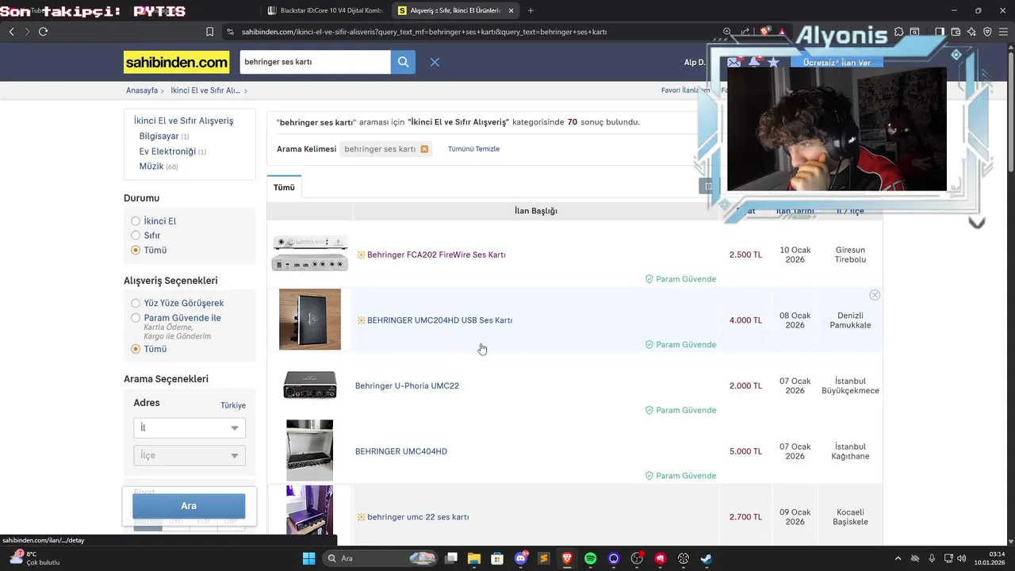The width and height of the screenshot is (1015, 571).
Task: Open the 'Behringer U-Phoria UMC22' listing
Action: tap(407, 386)
